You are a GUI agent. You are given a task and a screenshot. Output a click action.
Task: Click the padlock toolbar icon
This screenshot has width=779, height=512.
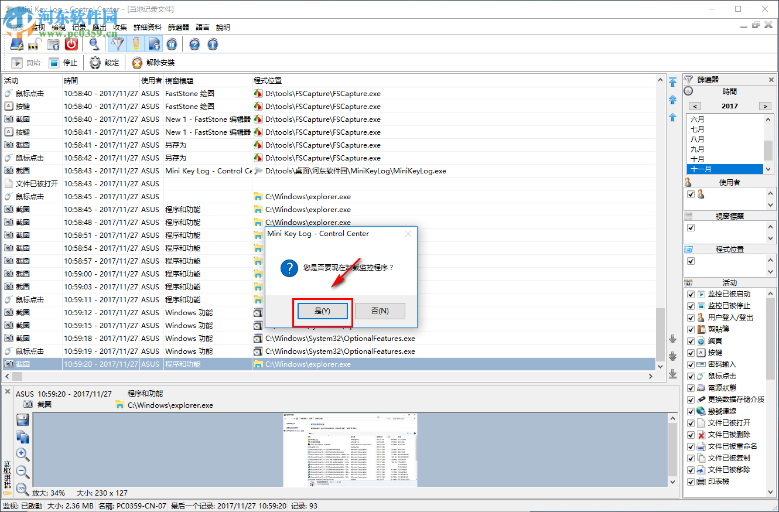click(x=35, y=44)
